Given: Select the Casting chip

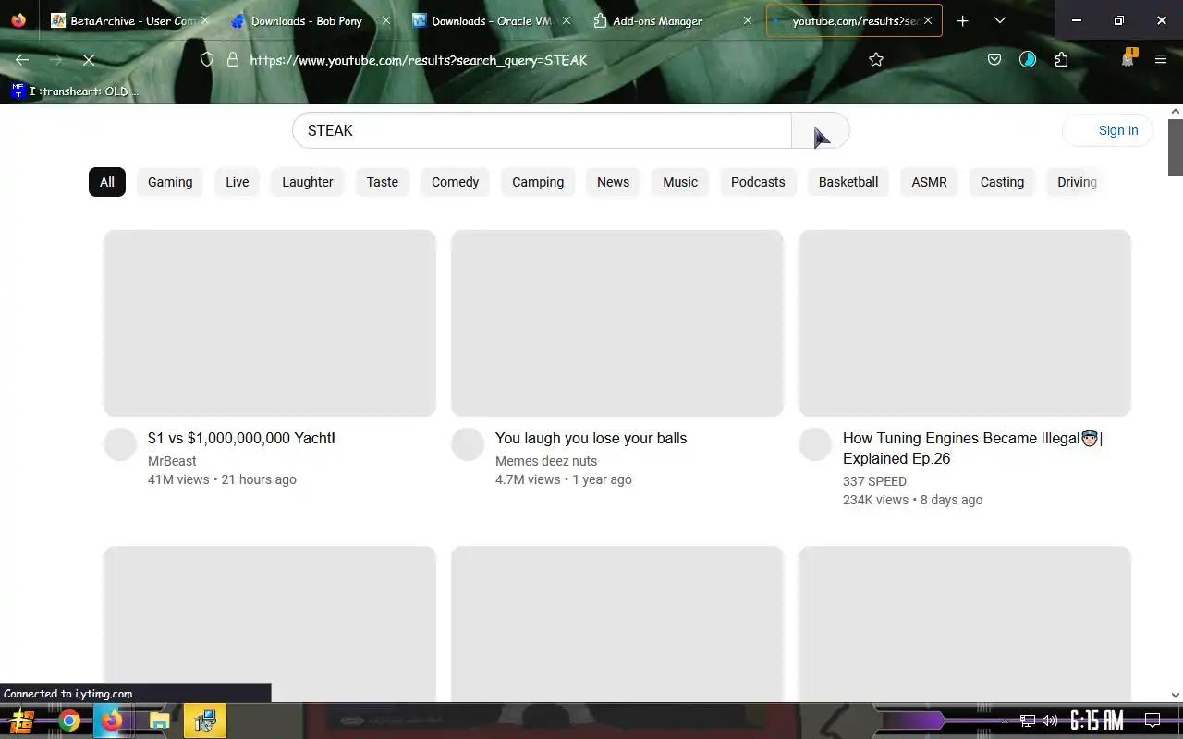Looking at the screenshot, I should 1003,182.
